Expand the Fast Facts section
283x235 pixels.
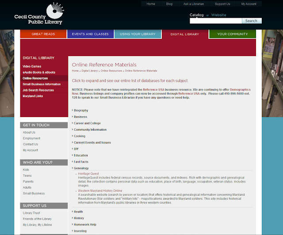[81, 162]
